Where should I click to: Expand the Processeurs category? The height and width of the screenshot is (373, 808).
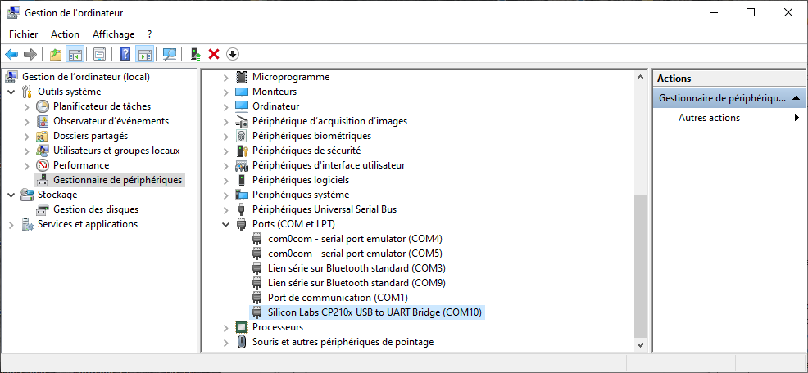[226, 327]
